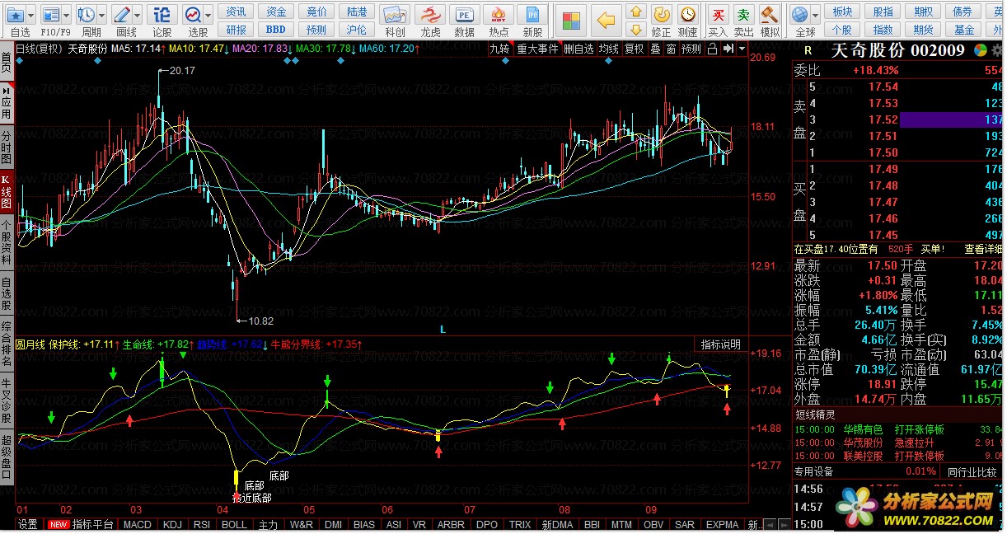Open the 龙虎 dragon icon panel
Image resolution: width=1007 pixels, height=534 pixels.
430,15
